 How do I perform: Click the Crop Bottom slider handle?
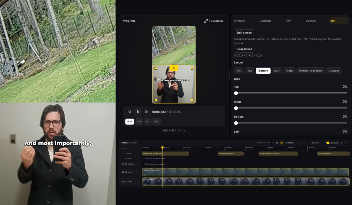(236, 123)
